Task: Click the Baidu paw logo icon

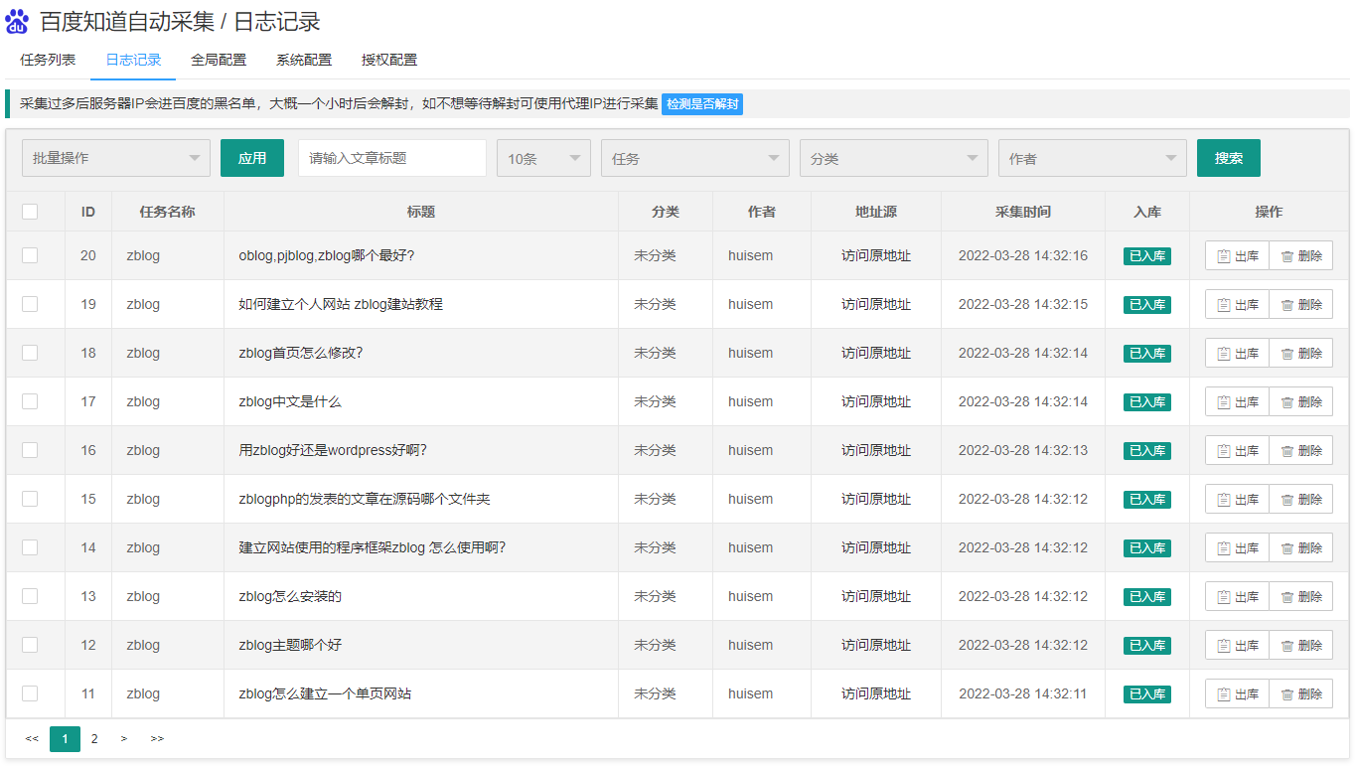Action: point(17,20)
